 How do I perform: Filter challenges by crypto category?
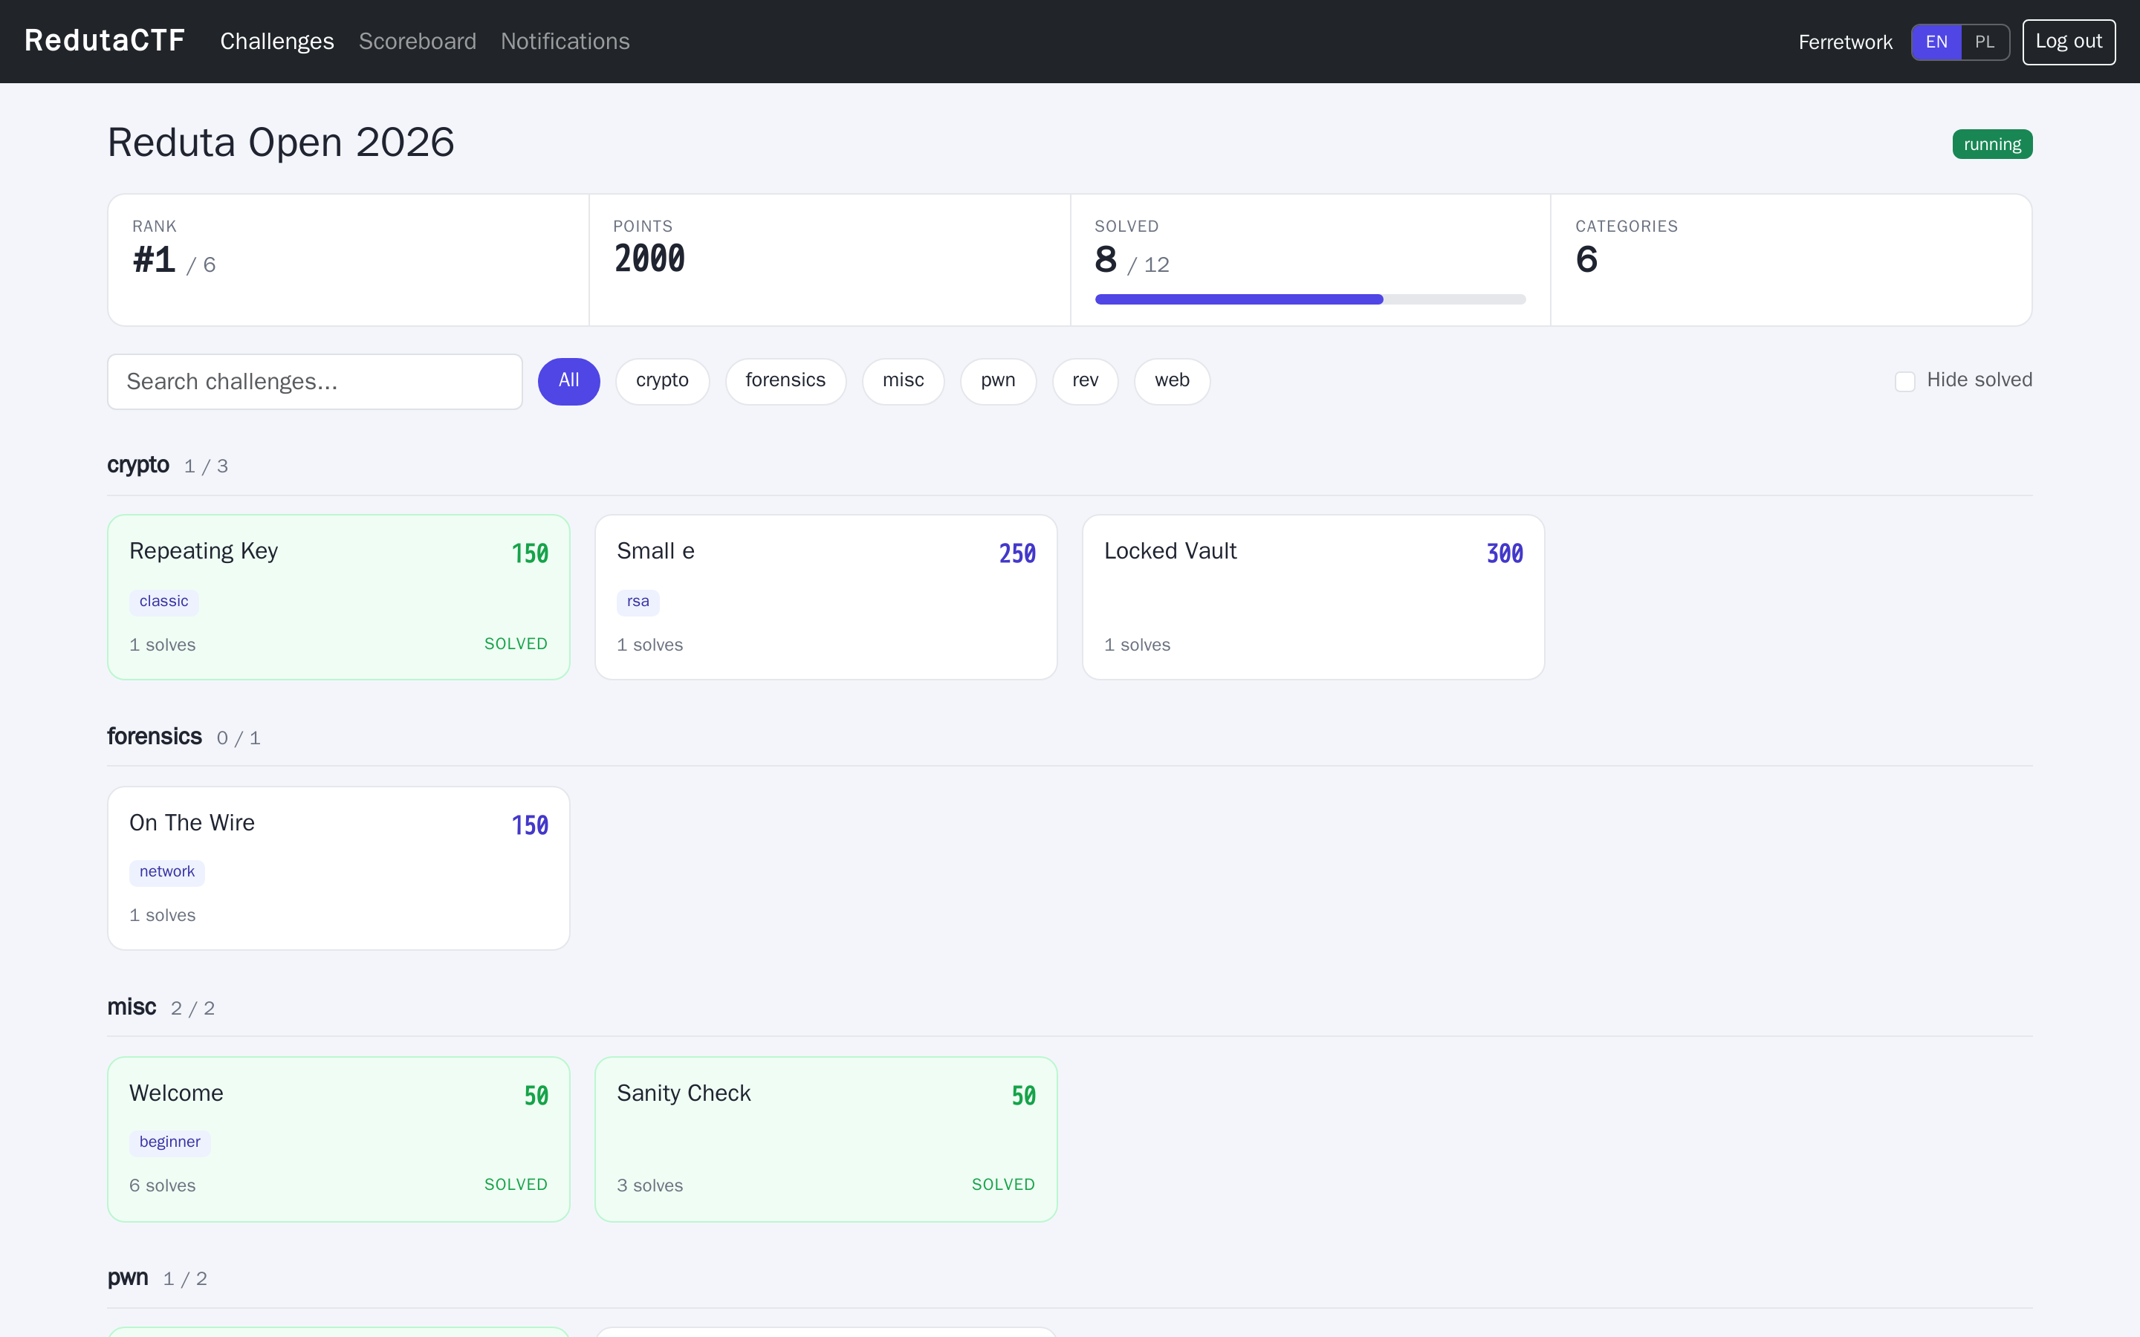coord(662,381)
